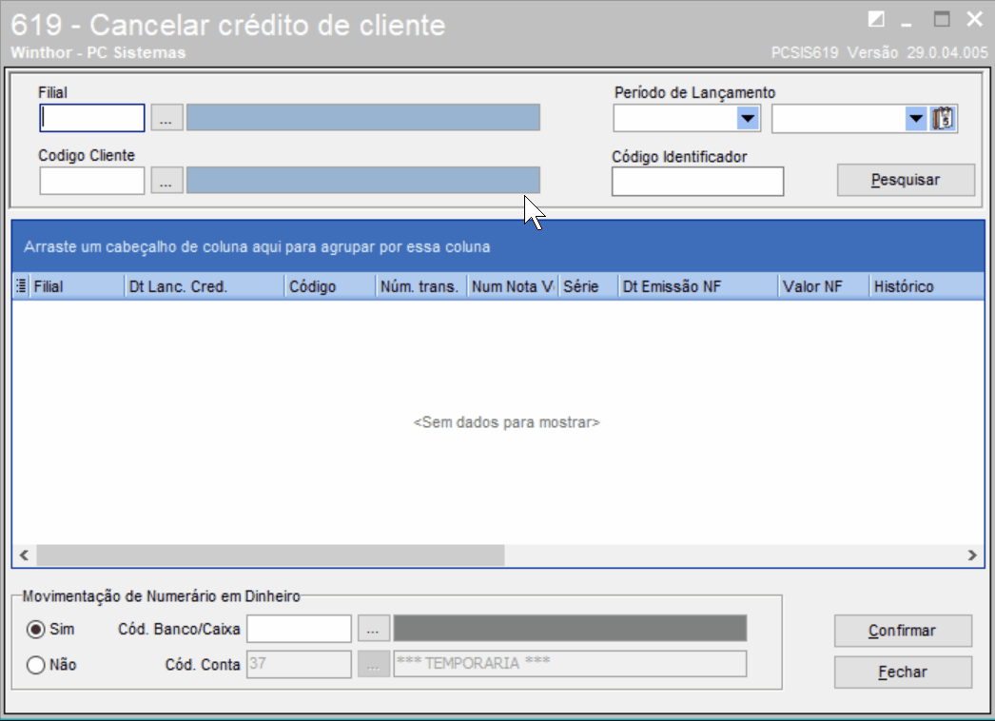
Task: Open Codigo Cliente lookup ellipsis button
Action: (166, 181)
